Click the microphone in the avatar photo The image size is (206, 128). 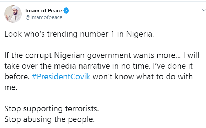coord(9,17)
